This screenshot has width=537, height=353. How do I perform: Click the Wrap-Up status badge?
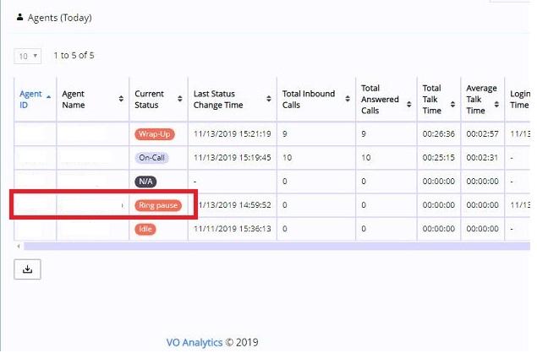[155, 133]
